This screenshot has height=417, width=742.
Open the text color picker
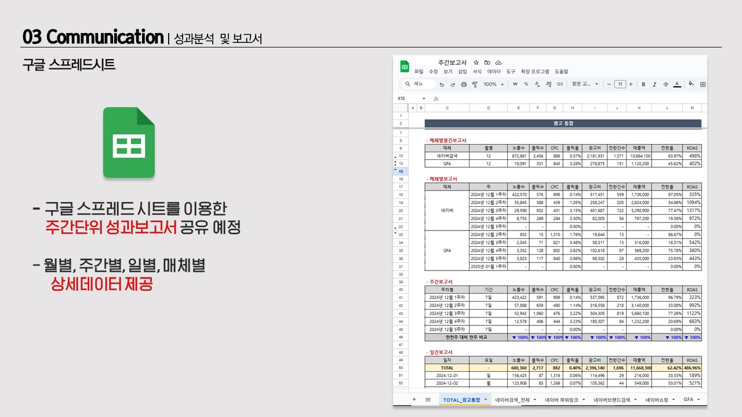click(x=676, y=85)
